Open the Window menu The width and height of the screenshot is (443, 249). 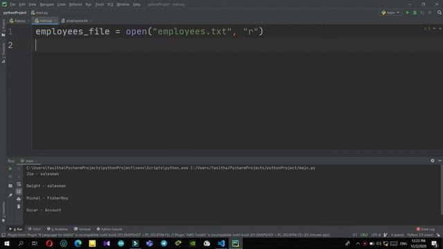click(123, 5)
